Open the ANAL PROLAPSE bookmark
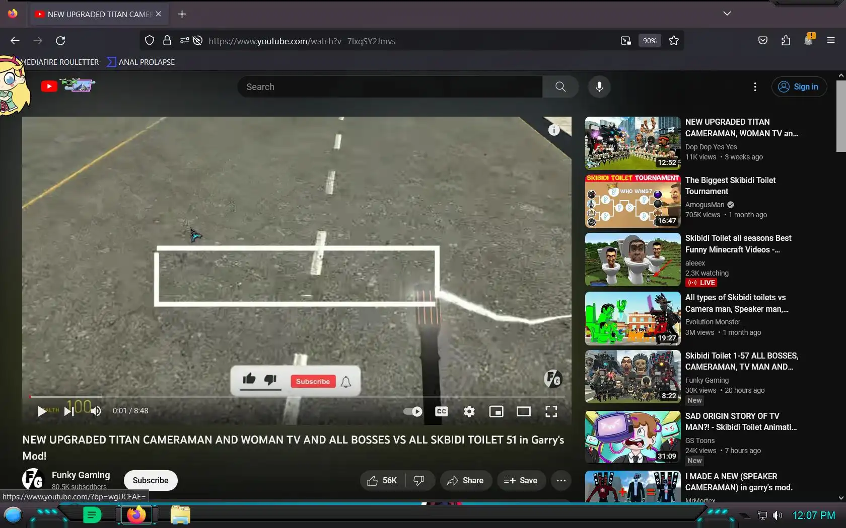The width and height of the screenshot is (846, 528). [141, 62]
